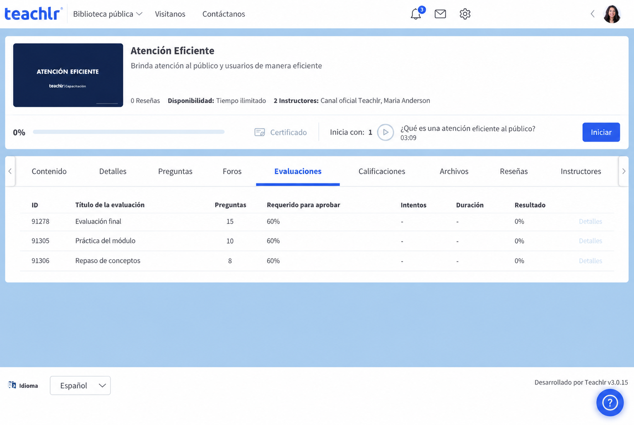Go to Visitanos in the top menu

coord(170,14)
